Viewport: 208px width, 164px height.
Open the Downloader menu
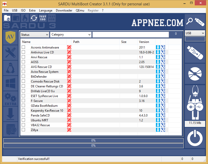pyautogui.click(x=64, y=10)
